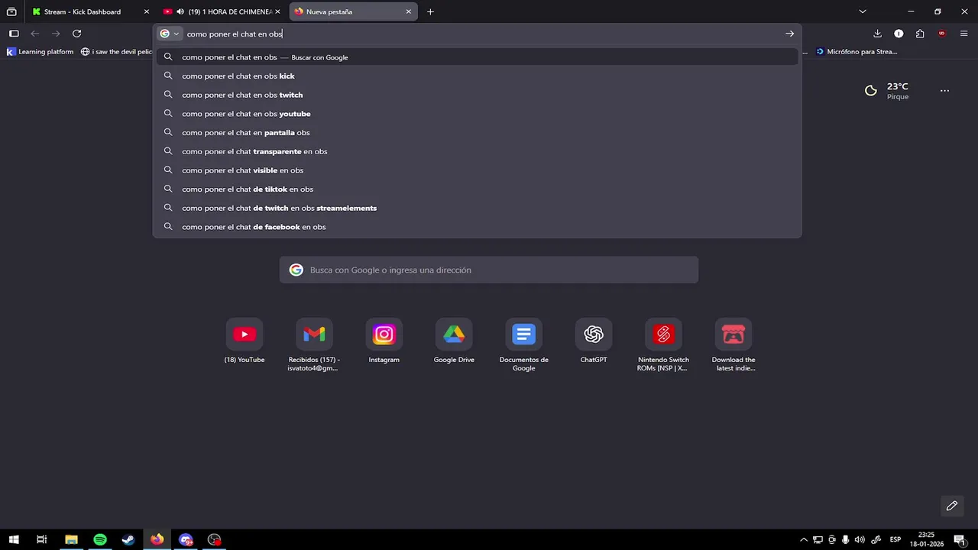The width and height of the screenshot is (978, 550).
Task: Open Spotify from the taskbar
Action: [100, 539]
